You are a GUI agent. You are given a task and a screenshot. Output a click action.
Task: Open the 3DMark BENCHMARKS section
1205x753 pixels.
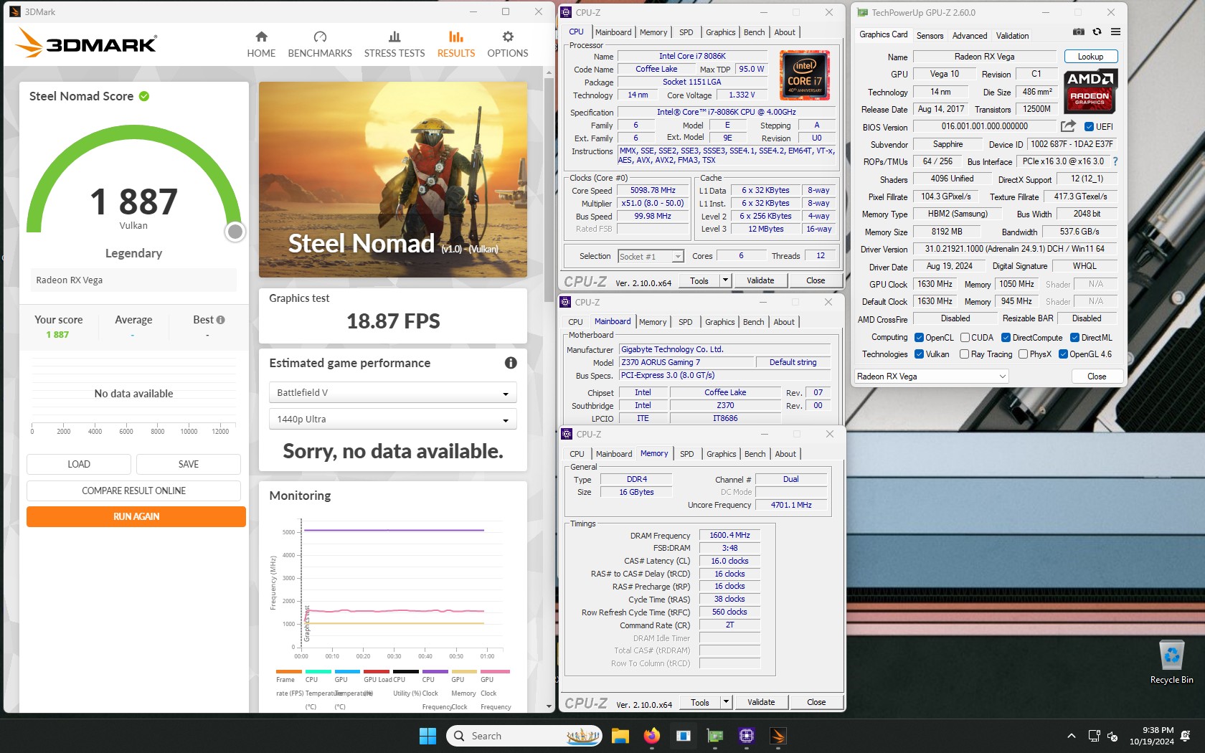click(320, 44)
